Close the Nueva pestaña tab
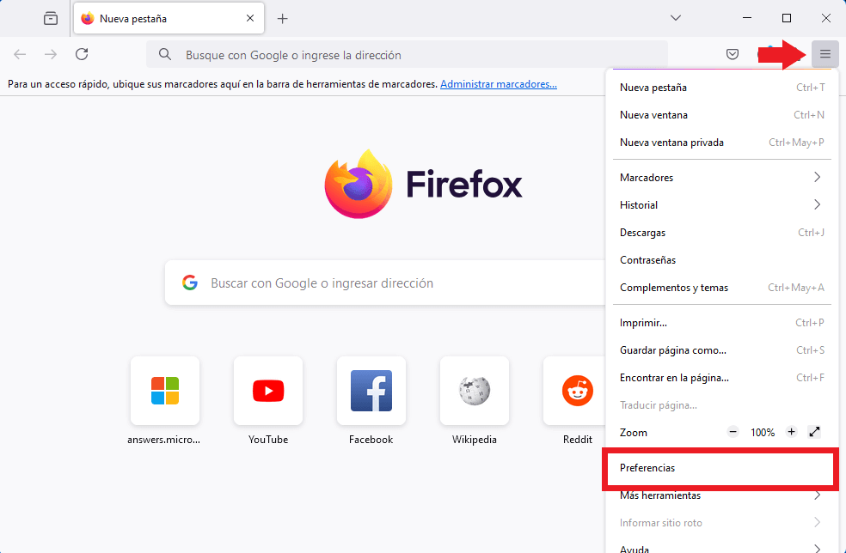This screenshot has height=553, width=846. pyautogui.click(x=250, y=18)
